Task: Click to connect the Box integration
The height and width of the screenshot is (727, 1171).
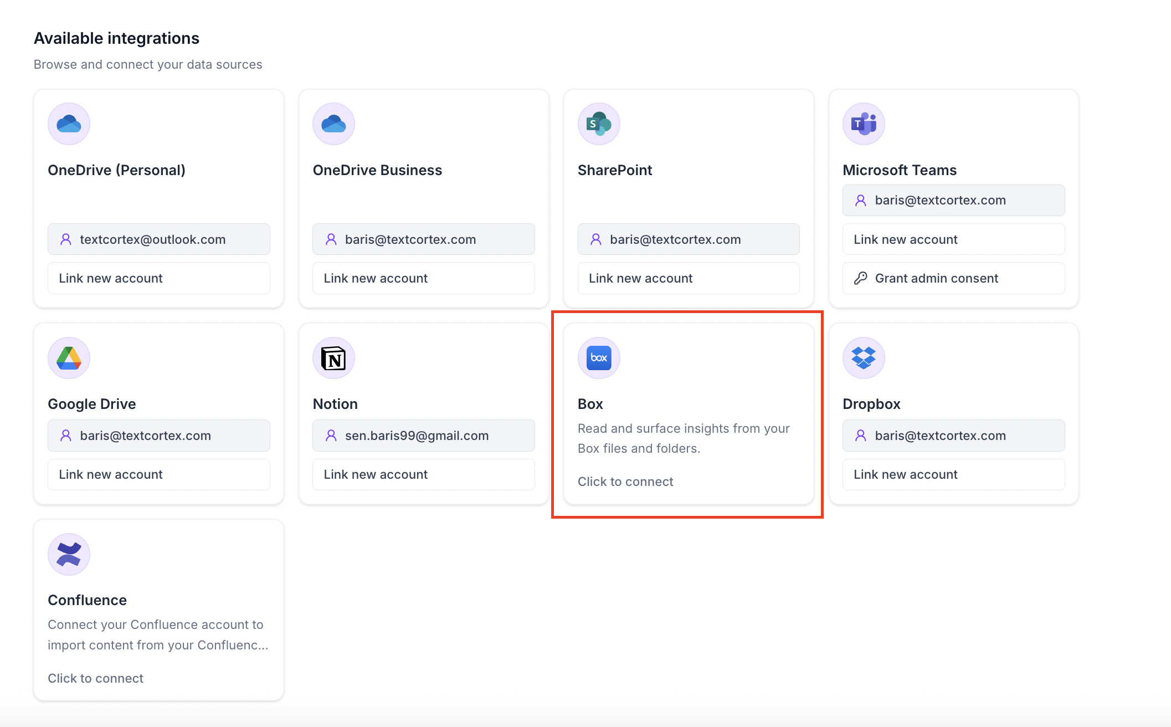Action: point(625,482)
